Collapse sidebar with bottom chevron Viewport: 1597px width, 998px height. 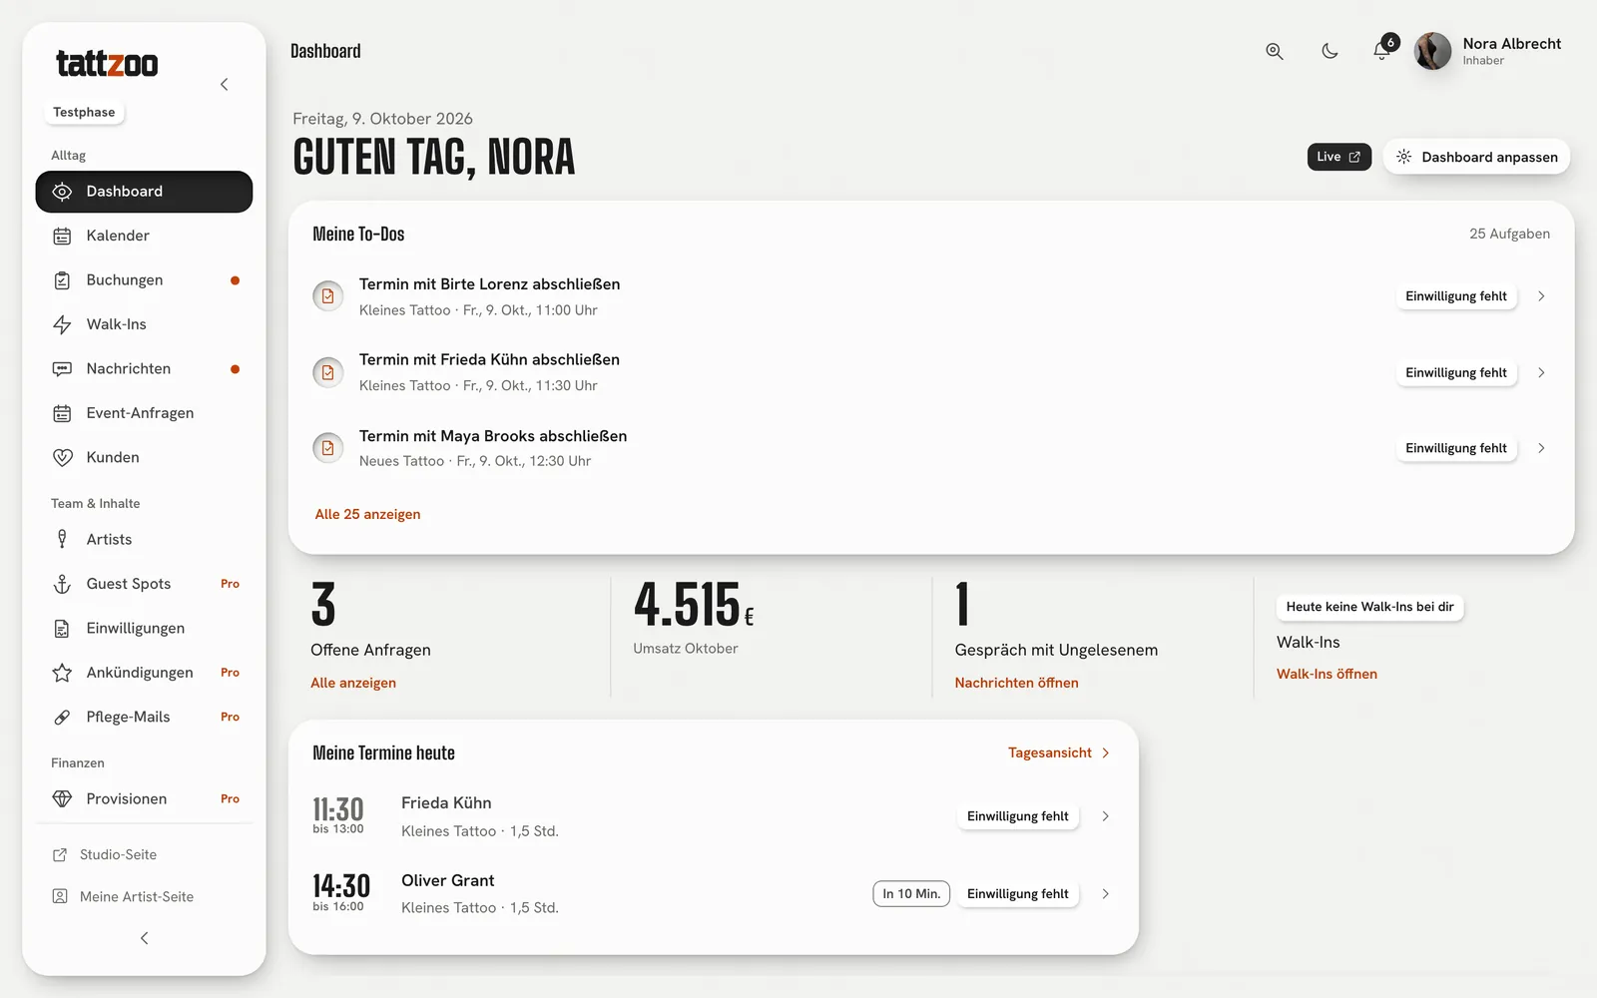tap(144, 938)
